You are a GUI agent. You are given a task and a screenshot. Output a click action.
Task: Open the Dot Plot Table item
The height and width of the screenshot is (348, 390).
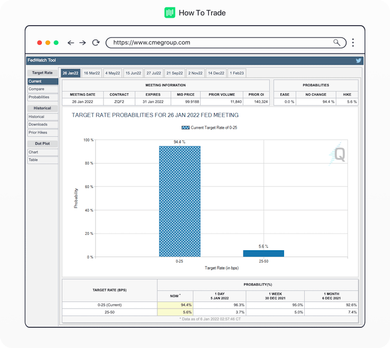[43, 160]
